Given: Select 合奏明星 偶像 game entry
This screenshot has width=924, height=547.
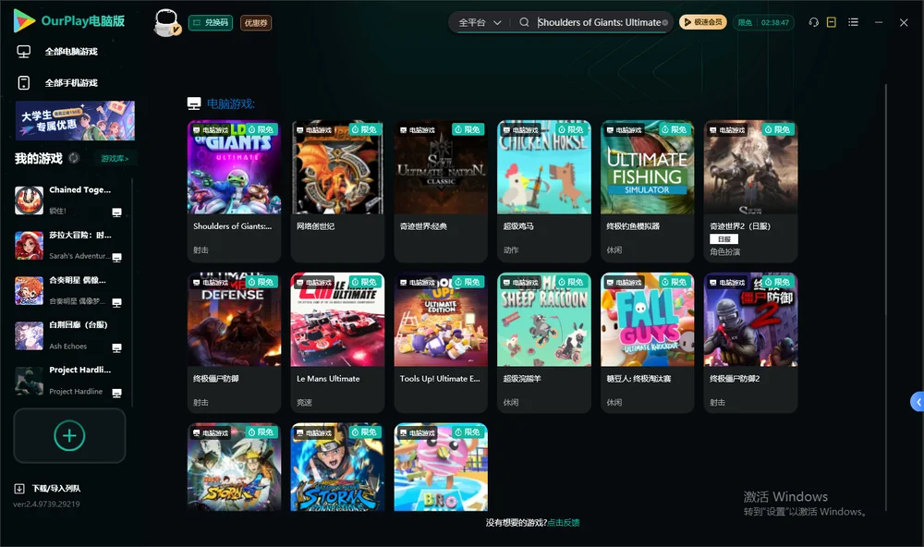Looking at the screenshot, I should 67,290.
